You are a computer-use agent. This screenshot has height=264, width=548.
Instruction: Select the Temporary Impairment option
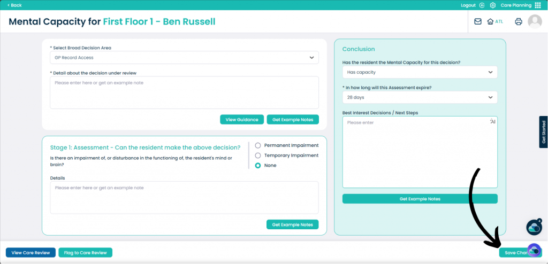coord(258,156)
